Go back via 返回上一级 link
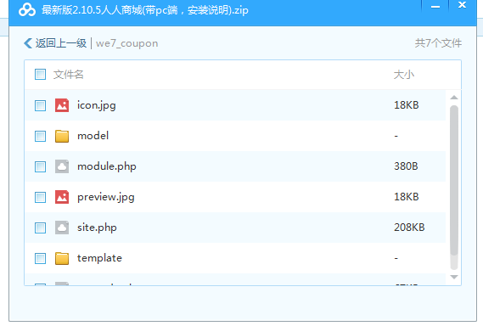The width and height of the screenshot is (483, 326). 60,43
